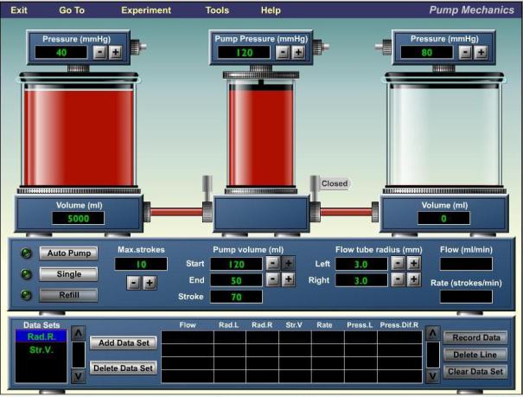This screenshot has width=523, height=397.
Task: Click the Single stroke button
Action: tap(68, 274)
